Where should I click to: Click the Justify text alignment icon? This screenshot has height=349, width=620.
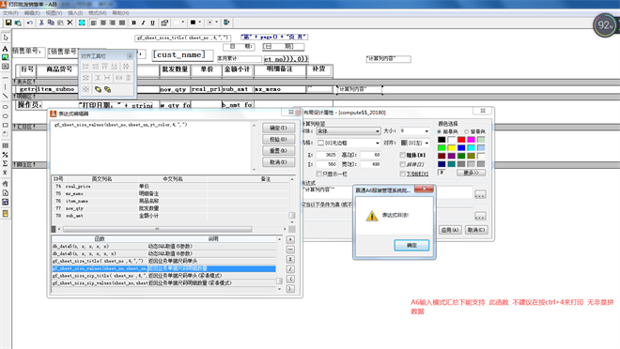[x=122, y=23]
